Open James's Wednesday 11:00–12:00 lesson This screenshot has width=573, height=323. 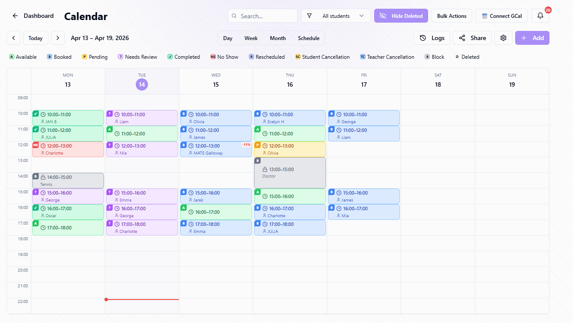[216, 134]
